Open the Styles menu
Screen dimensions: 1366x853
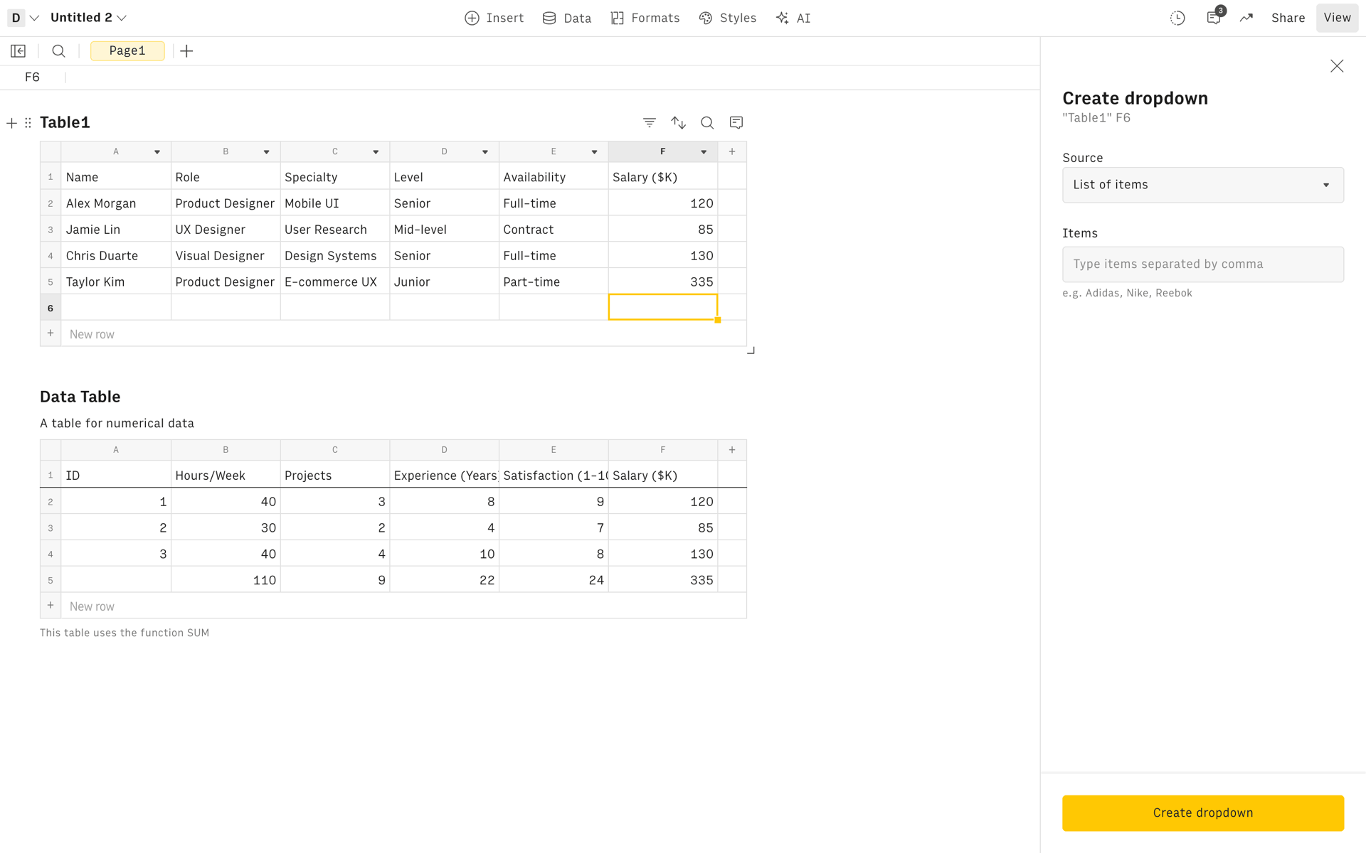point(728,18)
